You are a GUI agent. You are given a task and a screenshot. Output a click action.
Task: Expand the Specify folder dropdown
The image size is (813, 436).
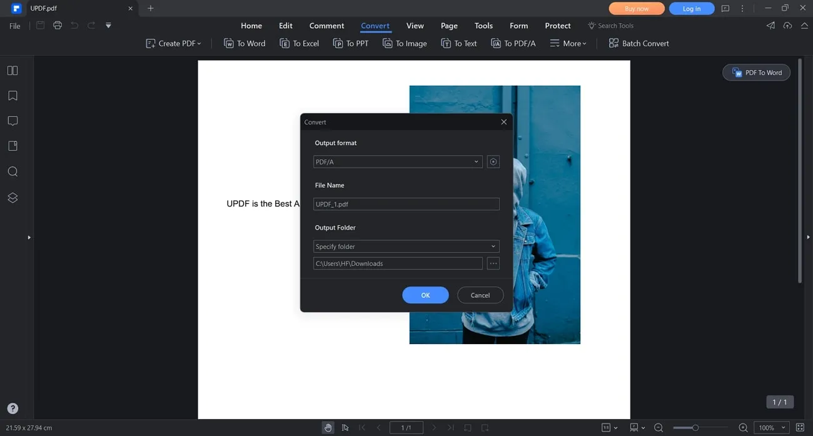coord(406,246)
